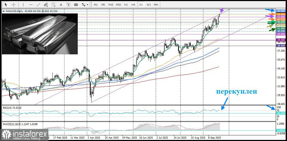The height and width of the screenshot is (141, 287).
Task: Switch chart to M30 timeframe
Action: (x=118, y=5)
